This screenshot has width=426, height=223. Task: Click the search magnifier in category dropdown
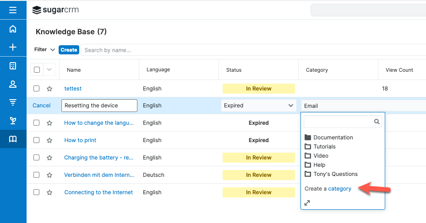coord(377,122)
